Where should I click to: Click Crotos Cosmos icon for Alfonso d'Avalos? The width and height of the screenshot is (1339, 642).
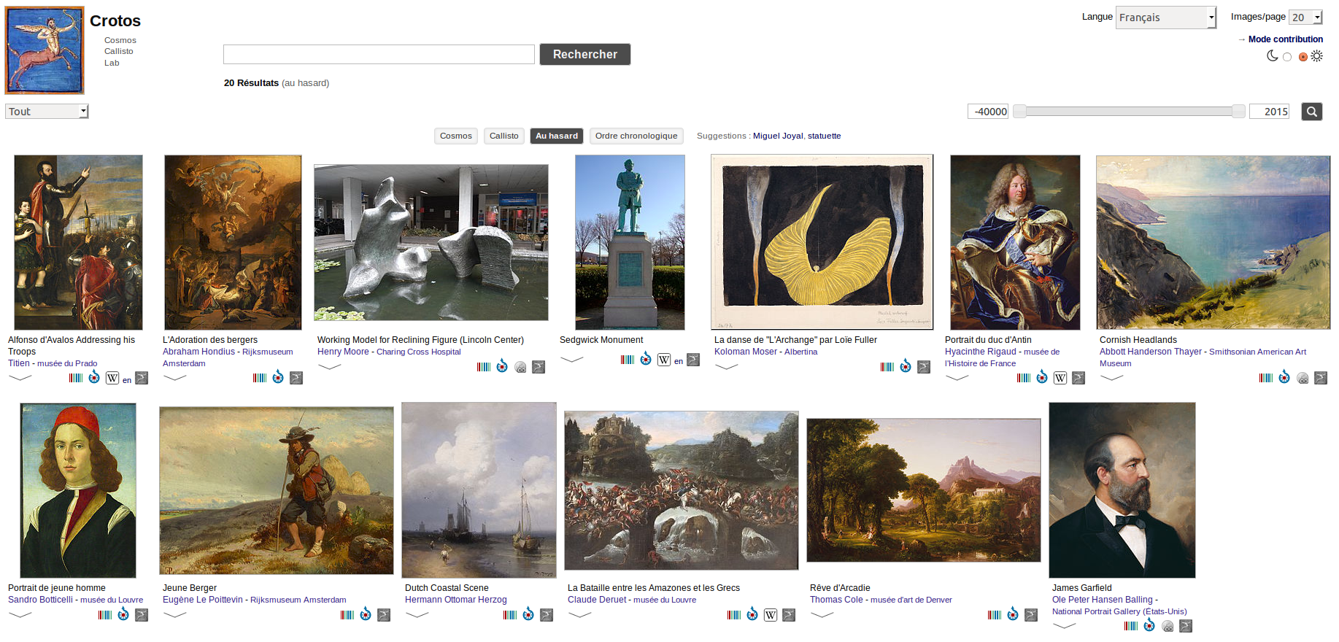142,378
